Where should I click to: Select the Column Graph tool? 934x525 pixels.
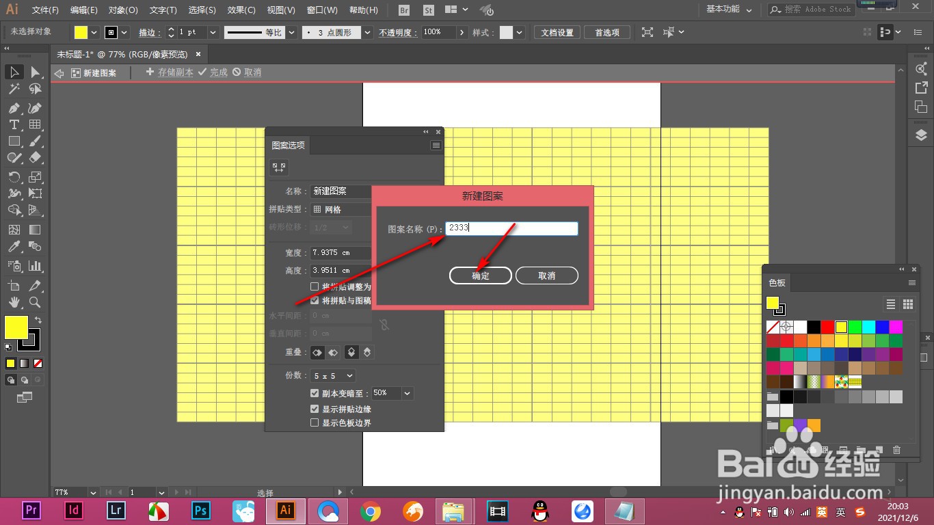(36, 266)
